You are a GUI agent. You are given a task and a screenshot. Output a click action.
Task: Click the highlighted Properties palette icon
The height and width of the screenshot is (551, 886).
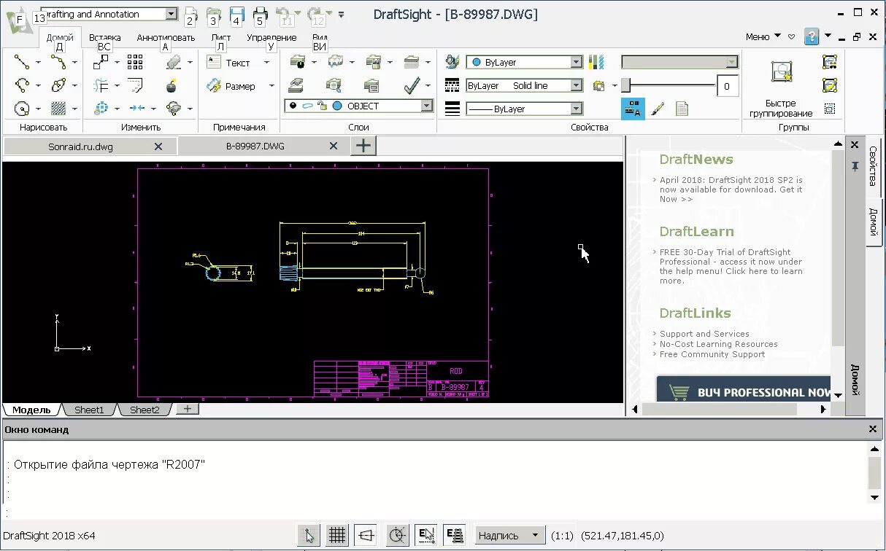tap(633, 109)
